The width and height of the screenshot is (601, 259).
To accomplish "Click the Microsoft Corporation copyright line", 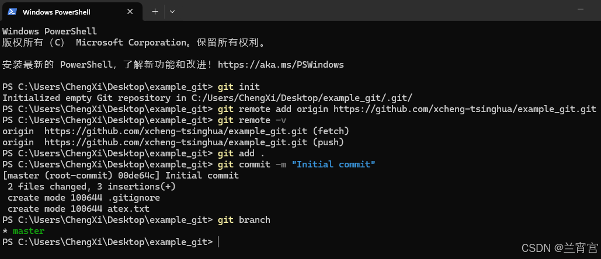I will (134, 43).
